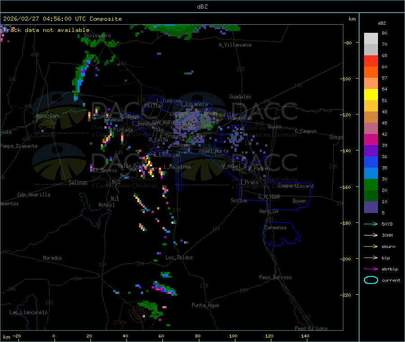This screenshot has height=342, width=405.
Task: Click the 'G_Campos' map label
Action: click(x=306, y=131)
